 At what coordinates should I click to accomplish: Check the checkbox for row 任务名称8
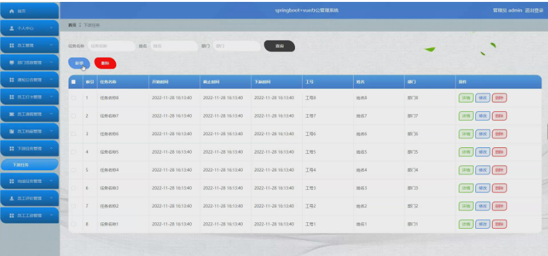point(73,98)
